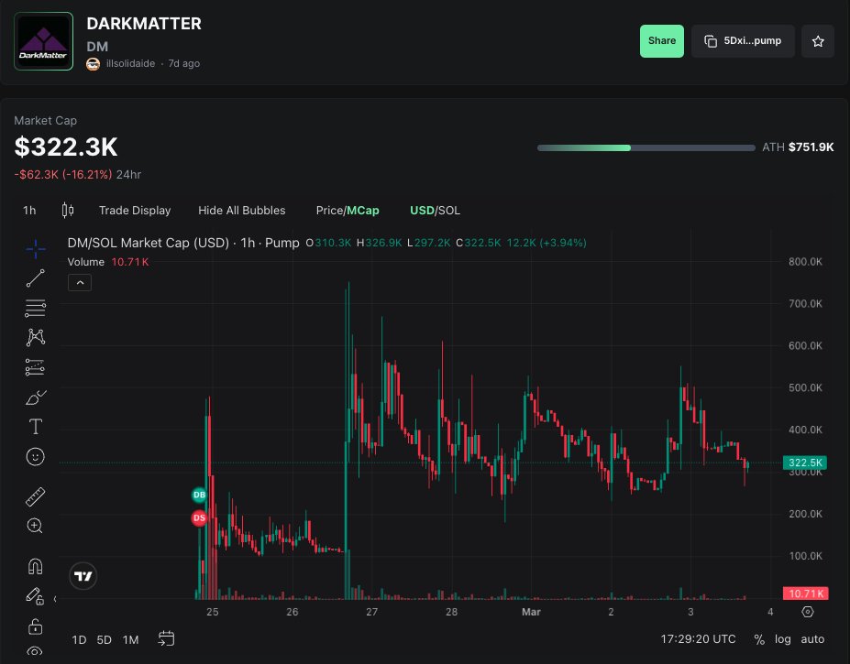Open the go-to-date calendar icon
850x664 pixels.
coord(166,639)
